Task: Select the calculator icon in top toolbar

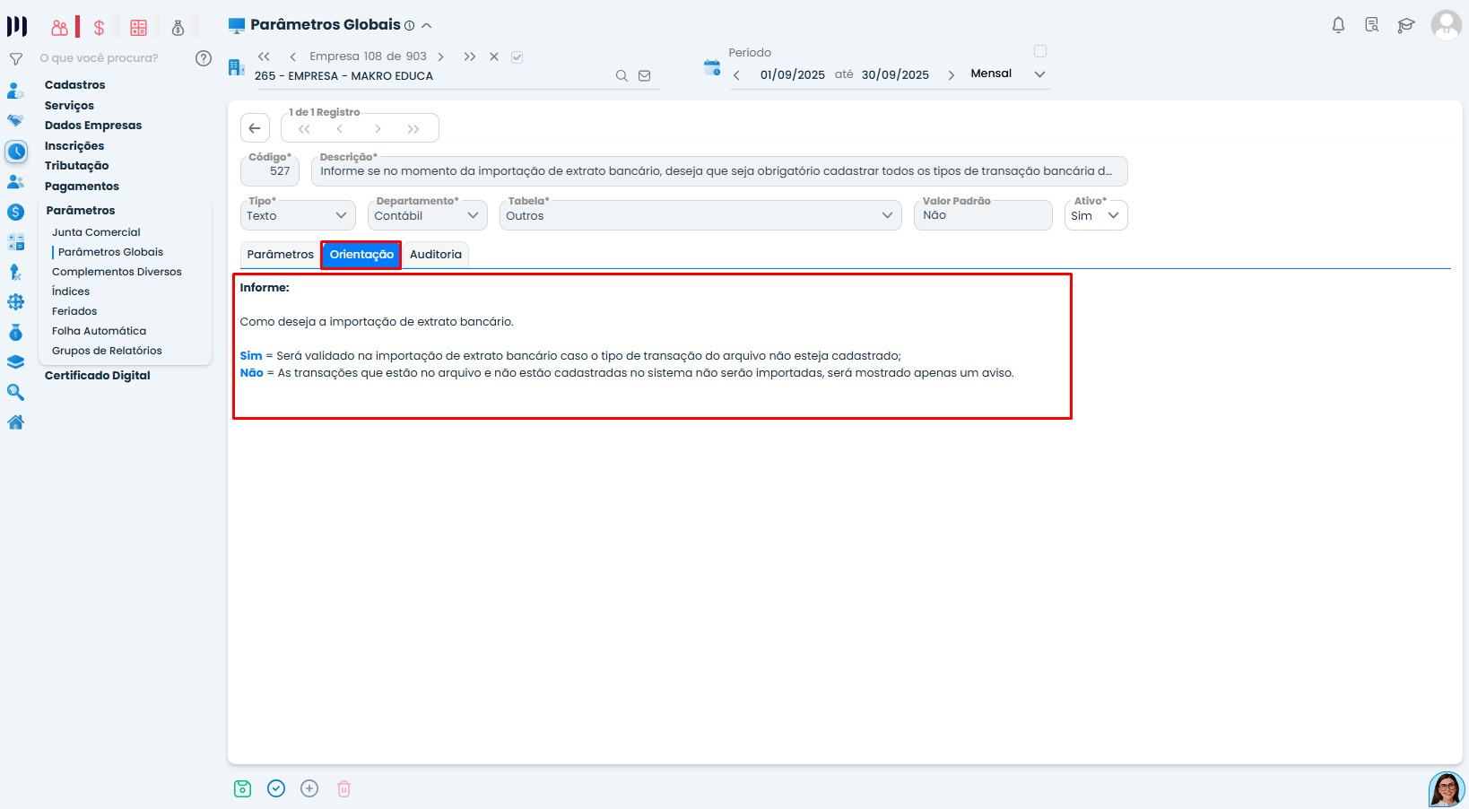Action: 138,27
